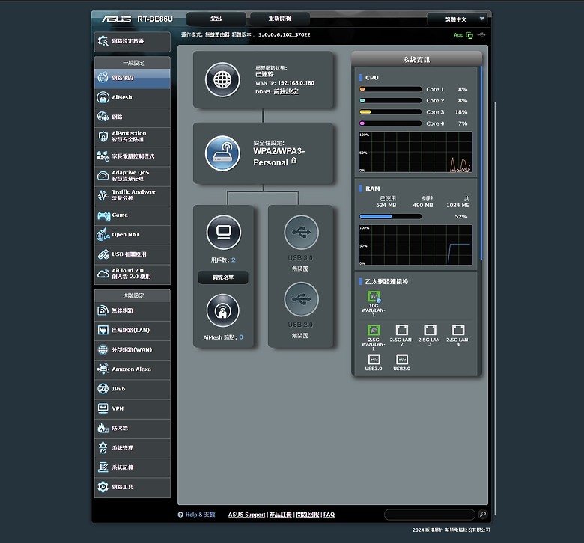
Task: Open the VPN menu item
Action: coord(133,408)
